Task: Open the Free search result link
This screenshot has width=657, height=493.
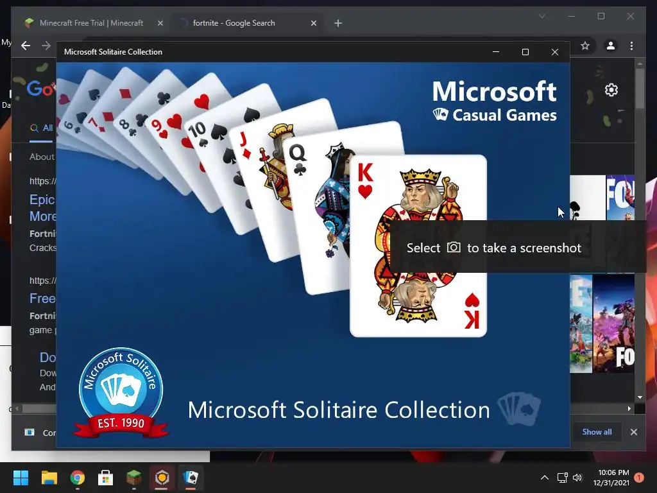Action: (x=42, y=298)
